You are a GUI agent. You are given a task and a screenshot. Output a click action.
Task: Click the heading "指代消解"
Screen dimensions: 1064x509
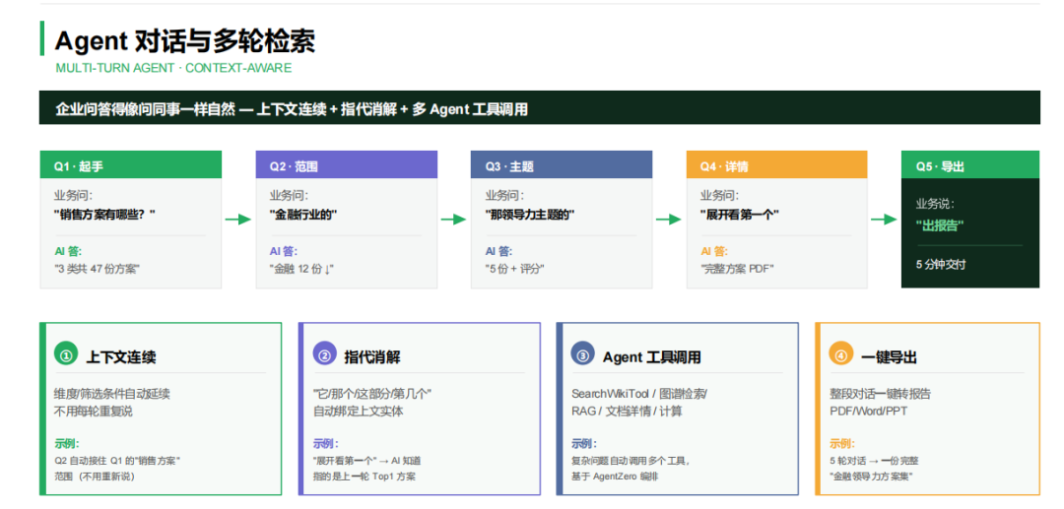(372, 357)
